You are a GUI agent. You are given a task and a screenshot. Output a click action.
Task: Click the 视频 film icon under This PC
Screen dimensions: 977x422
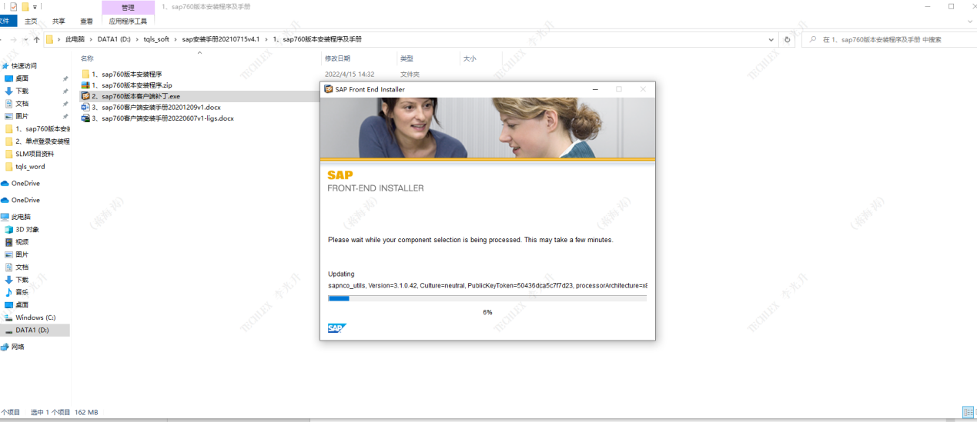(x=9, y=242)
